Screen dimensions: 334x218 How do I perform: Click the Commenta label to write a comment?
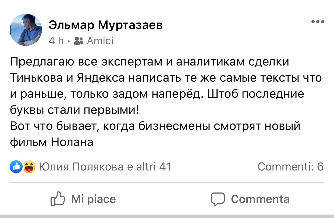(x=260, y=199)
